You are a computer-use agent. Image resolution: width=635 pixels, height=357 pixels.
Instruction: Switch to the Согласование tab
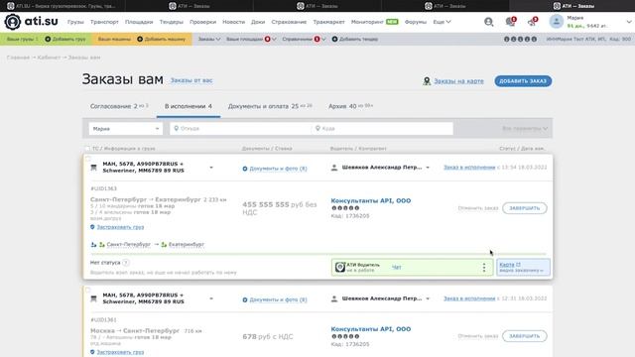119,106
